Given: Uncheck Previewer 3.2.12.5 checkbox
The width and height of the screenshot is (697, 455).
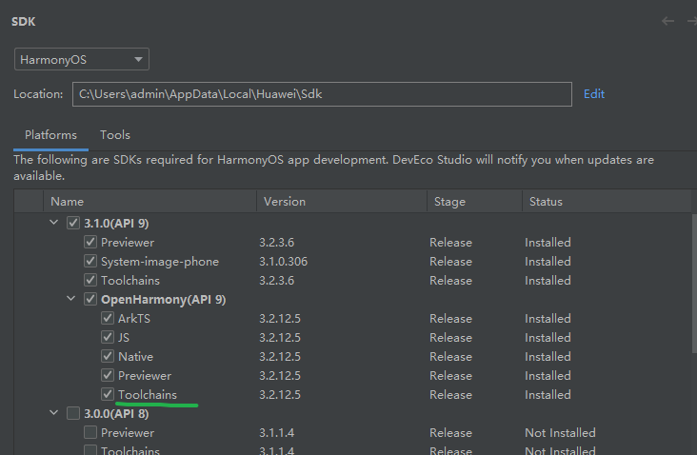Looking at the screenshot, I should tap(108, 375).
